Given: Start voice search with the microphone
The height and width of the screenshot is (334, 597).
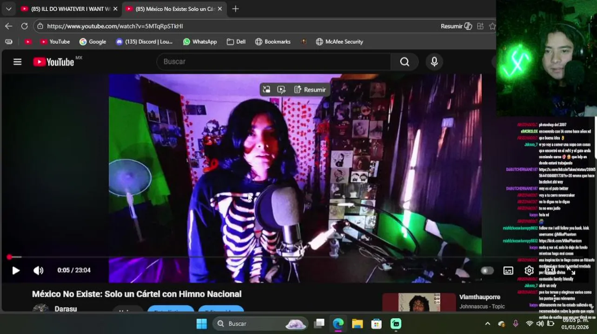Looking at the screenshot, I should pyautogui.click(x=434, y=62).
